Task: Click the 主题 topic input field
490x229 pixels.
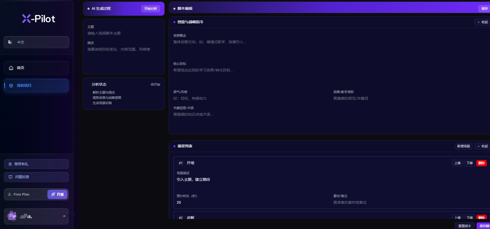Action: [x=124, y=33]
